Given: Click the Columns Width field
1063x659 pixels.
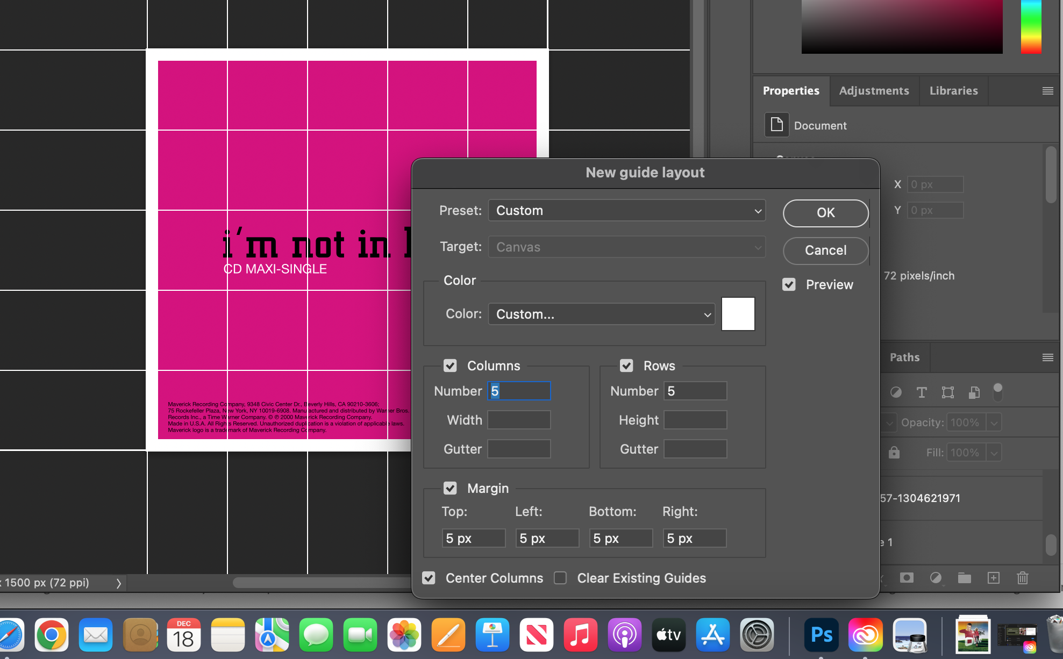Looking at the screenshot, I should click(519, 420).
